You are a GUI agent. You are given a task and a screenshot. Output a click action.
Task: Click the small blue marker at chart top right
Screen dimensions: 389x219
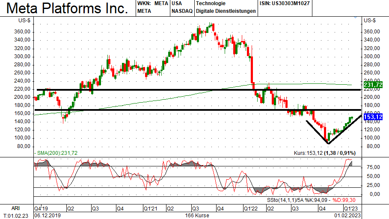point(356,18)
